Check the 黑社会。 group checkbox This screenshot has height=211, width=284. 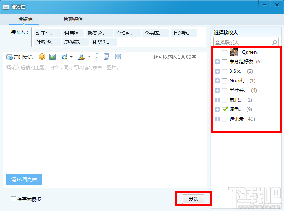pos(224,90)
